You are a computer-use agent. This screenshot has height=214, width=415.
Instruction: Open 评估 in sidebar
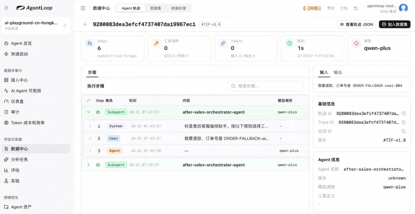(x=36, y=170)
